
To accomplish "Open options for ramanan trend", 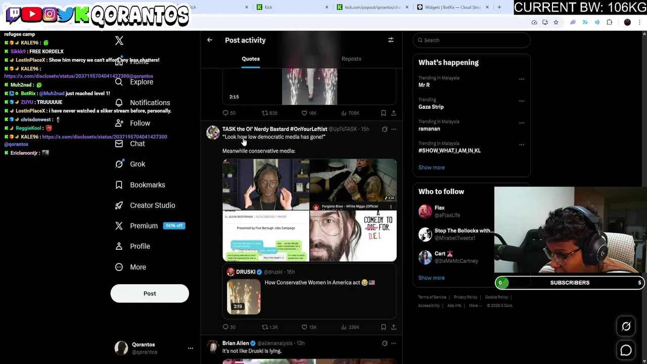I will (x=522, y=122).
